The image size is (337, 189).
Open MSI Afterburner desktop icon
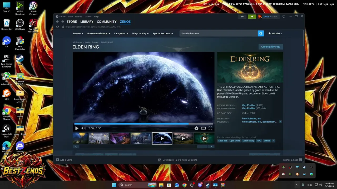[x=7, y=78]
